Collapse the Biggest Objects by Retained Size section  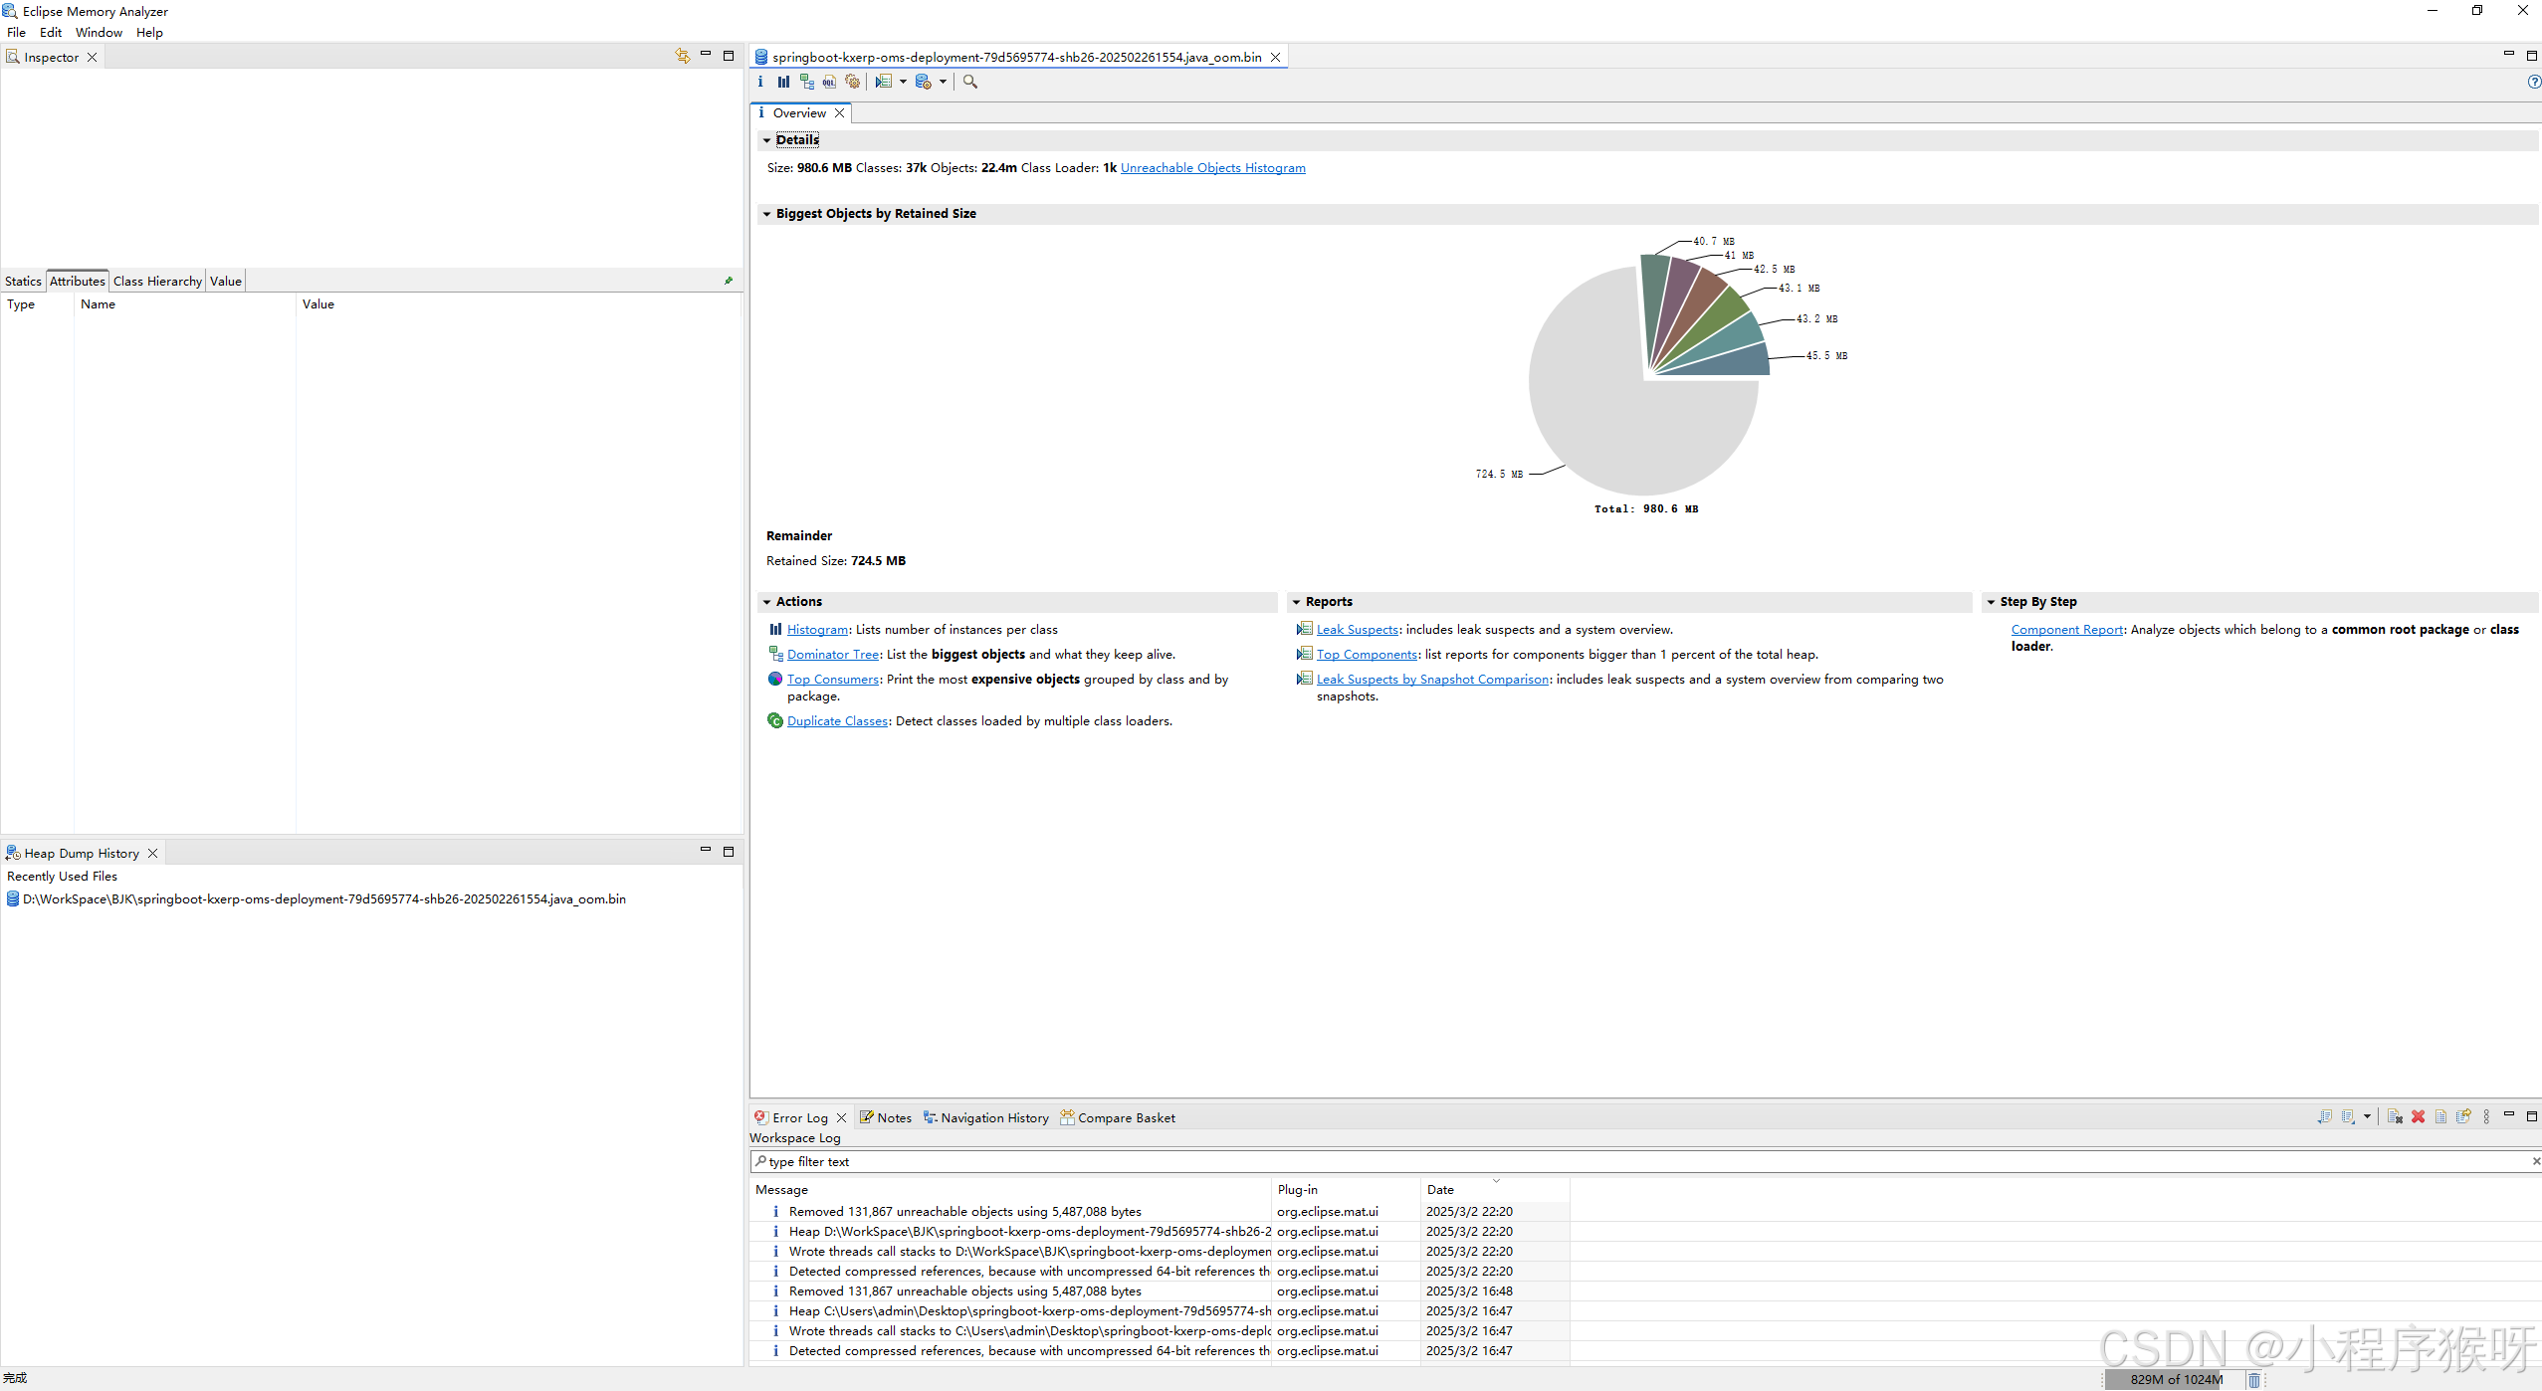coord(766,214)
